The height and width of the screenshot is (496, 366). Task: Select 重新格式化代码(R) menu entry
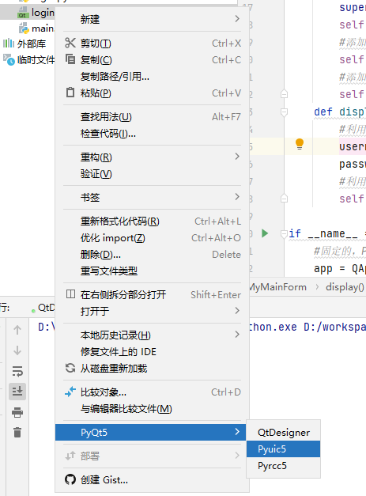tap(153, 221)
